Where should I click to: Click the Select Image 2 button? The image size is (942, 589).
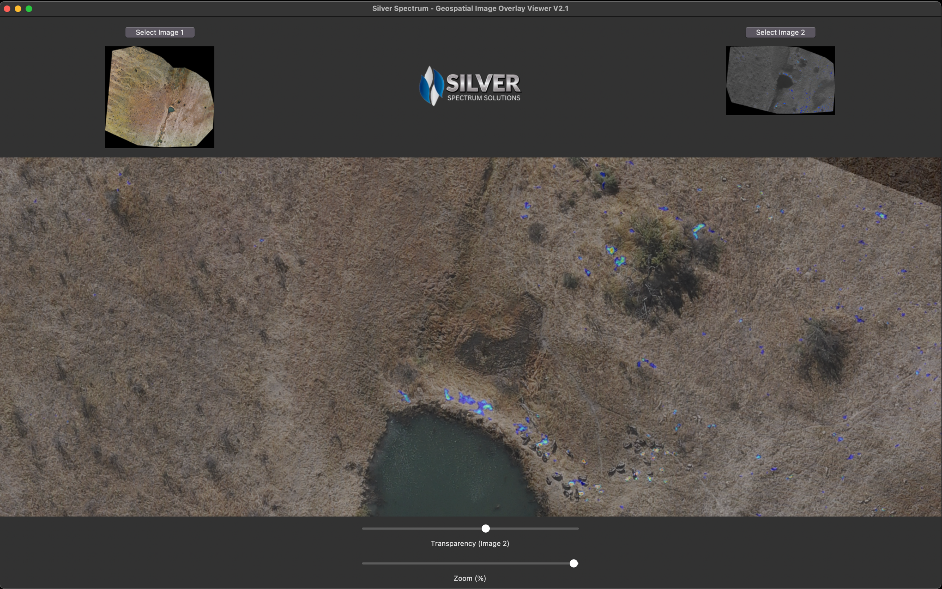[780, 32]
